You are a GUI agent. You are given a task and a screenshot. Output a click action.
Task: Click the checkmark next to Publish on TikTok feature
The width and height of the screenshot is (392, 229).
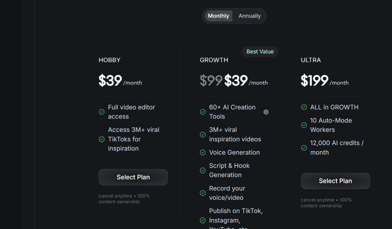(x=203, y=220)
